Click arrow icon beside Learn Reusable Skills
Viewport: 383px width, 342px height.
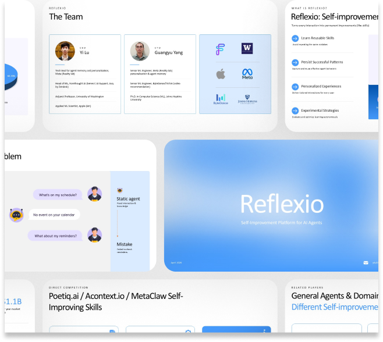(295, 38)
